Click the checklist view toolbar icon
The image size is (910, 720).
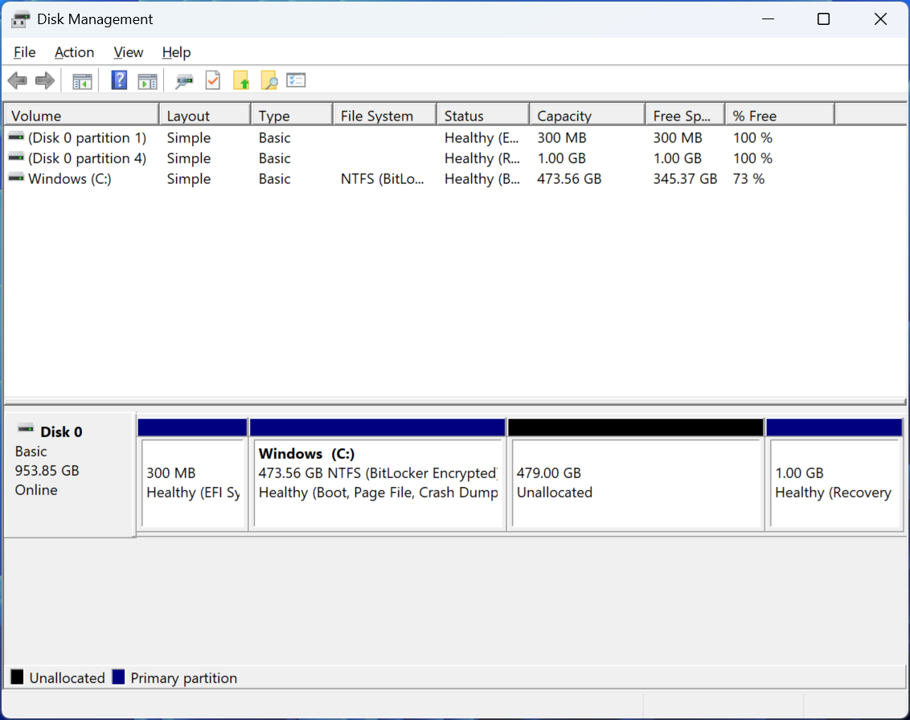click(296, 80)
